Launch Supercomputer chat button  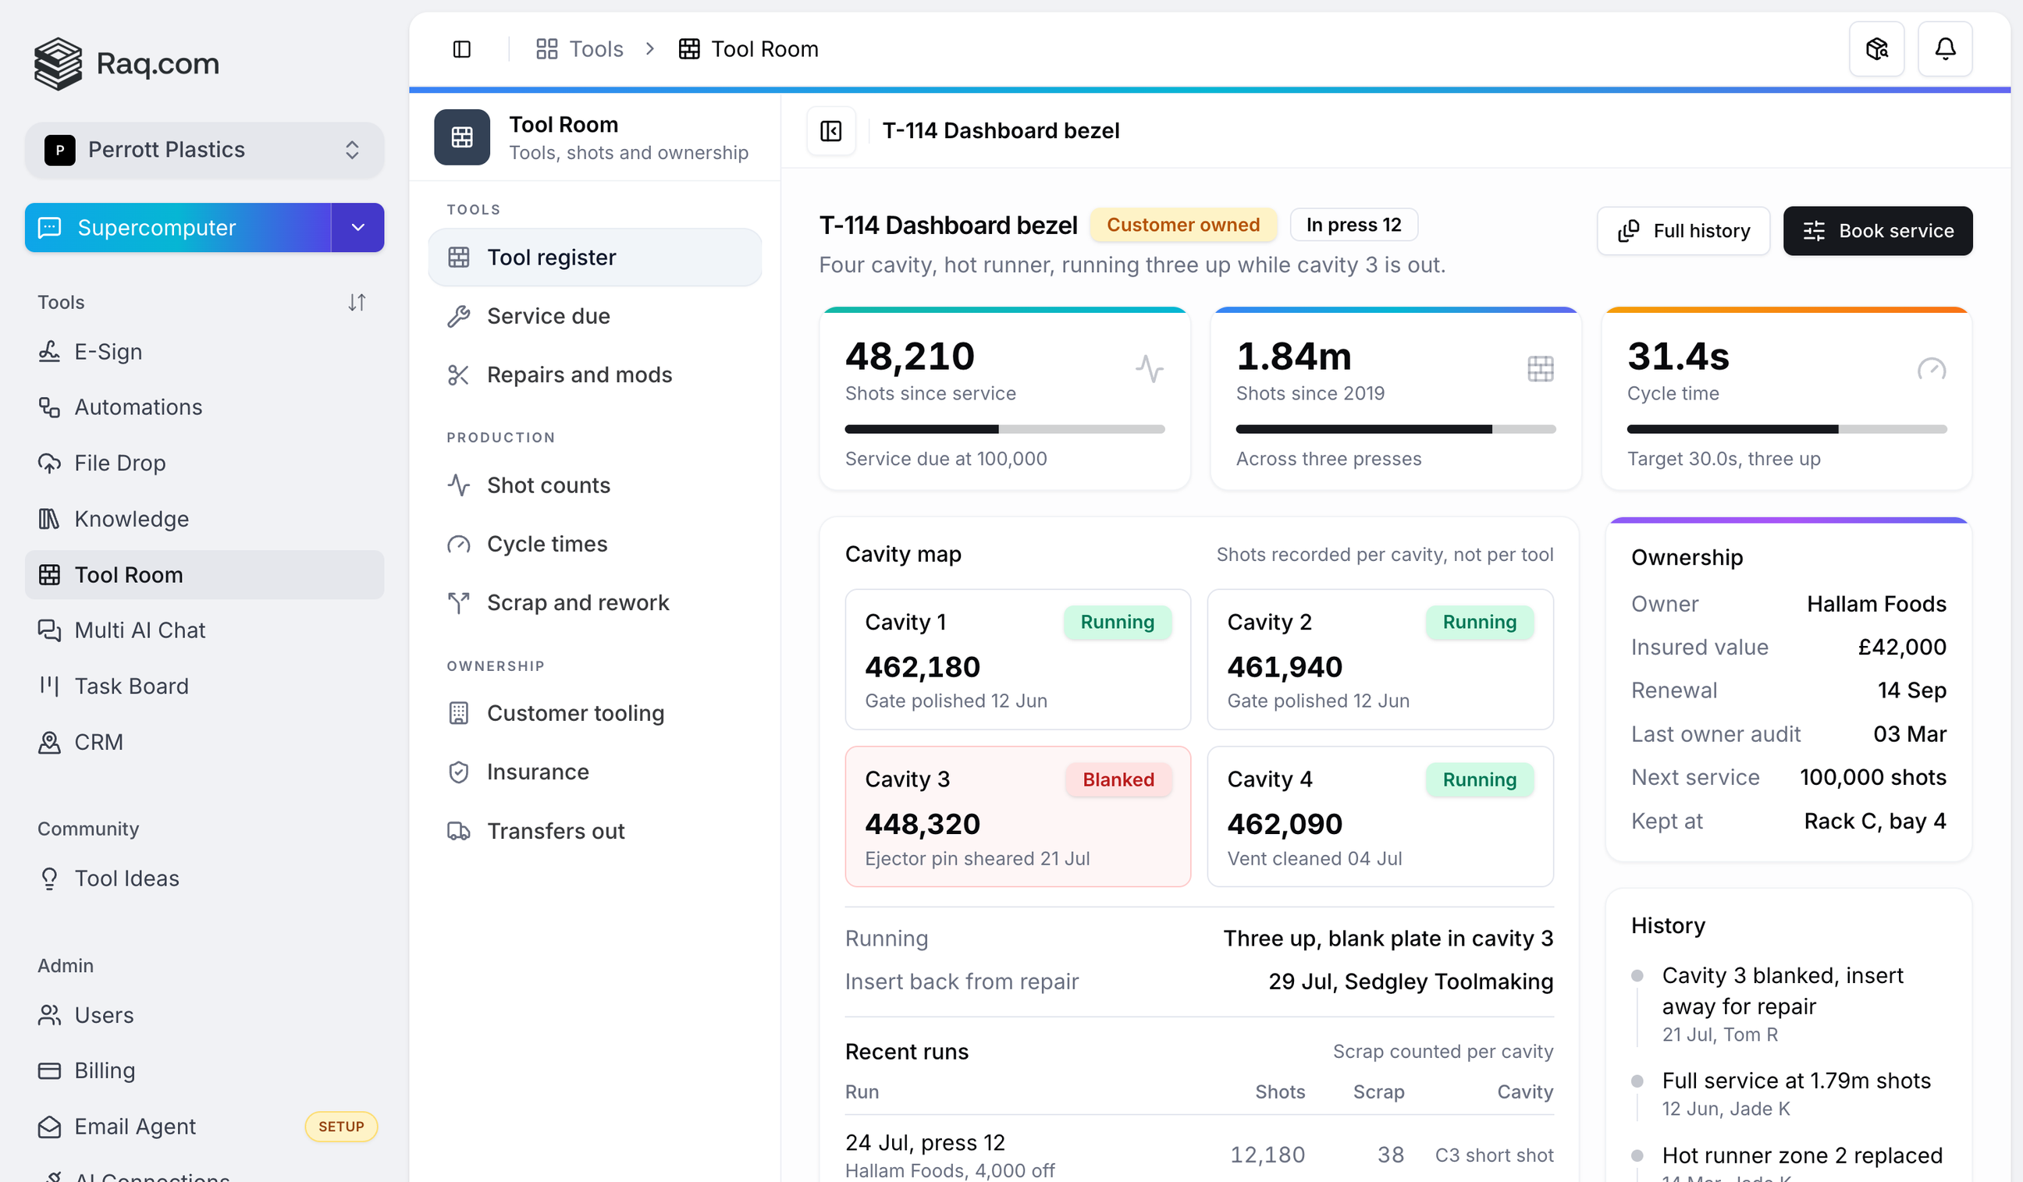coord(178,228)
